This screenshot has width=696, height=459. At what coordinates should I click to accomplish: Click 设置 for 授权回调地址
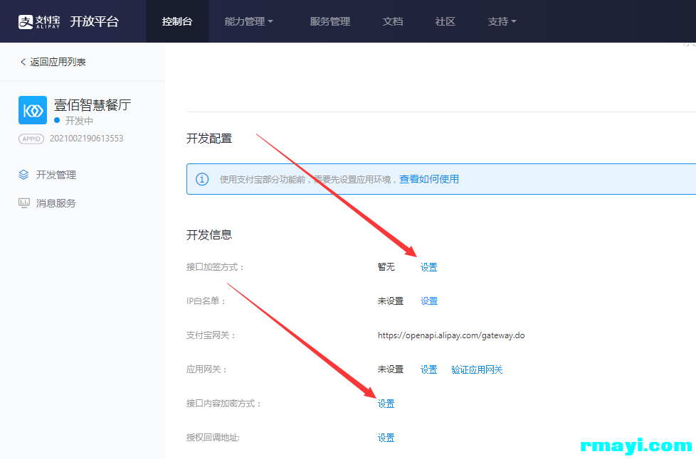point(386,438)
